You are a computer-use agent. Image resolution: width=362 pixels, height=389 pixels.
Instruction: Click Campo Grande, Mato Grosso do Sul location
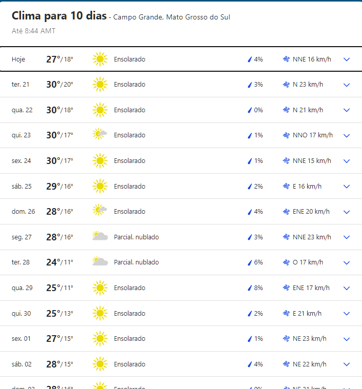click(172, 17)
